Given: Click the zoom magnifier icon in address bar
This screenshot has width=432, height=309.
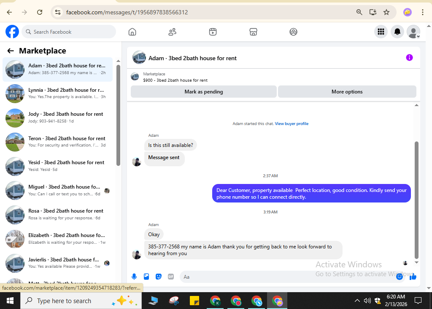Looking at the screenshot, I should [x=359, y=12].
